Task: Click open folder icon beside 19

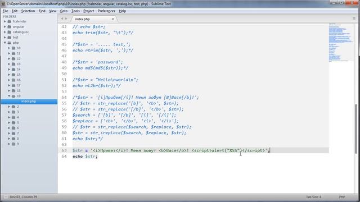Action: pos(13,96)
